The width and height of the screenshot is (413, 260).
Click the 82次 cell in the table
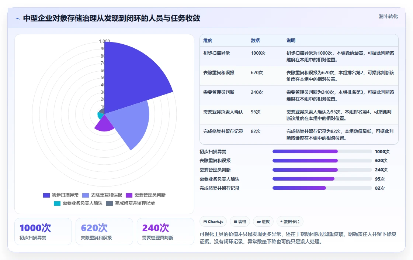[x=256, y=131]
